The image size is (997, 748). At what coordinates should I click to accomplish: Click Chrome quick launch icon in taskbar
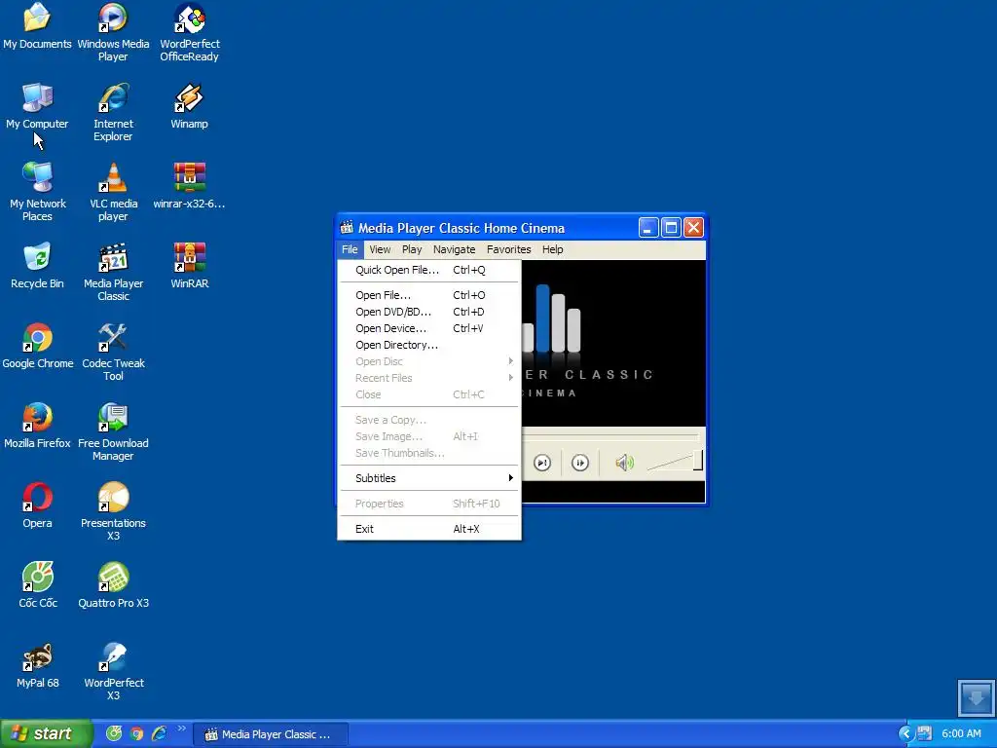pyautogui.click(x=136, y=733)
